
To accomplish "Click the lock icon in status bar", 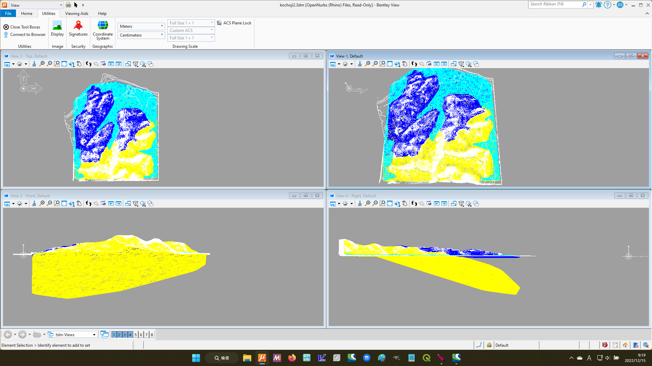I will 489,345.
